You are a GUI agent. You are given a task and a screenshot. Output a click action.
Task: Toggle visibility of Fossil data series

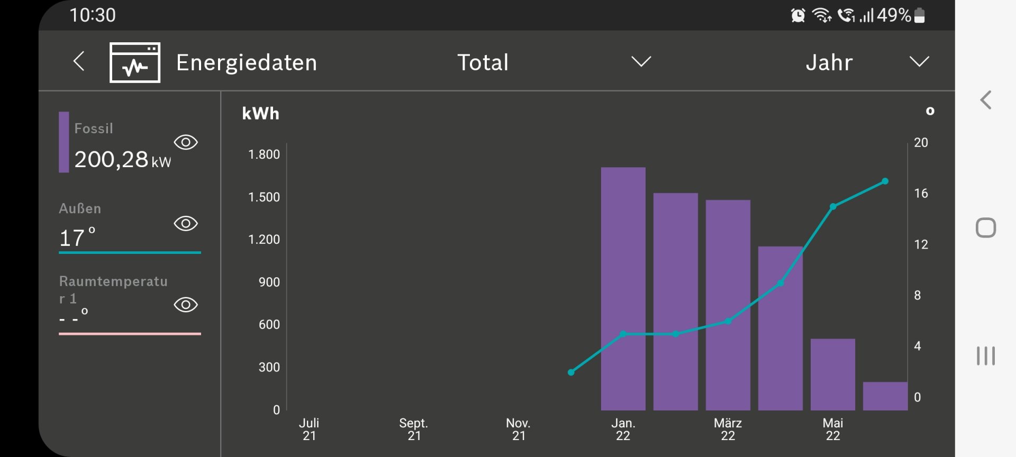point(186,142)
